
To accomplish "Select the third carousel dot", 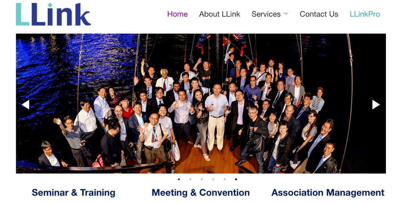I will click(x=202, y=179).
